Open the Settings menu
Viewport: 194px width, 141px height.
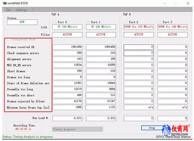click(x=21, y=10)
